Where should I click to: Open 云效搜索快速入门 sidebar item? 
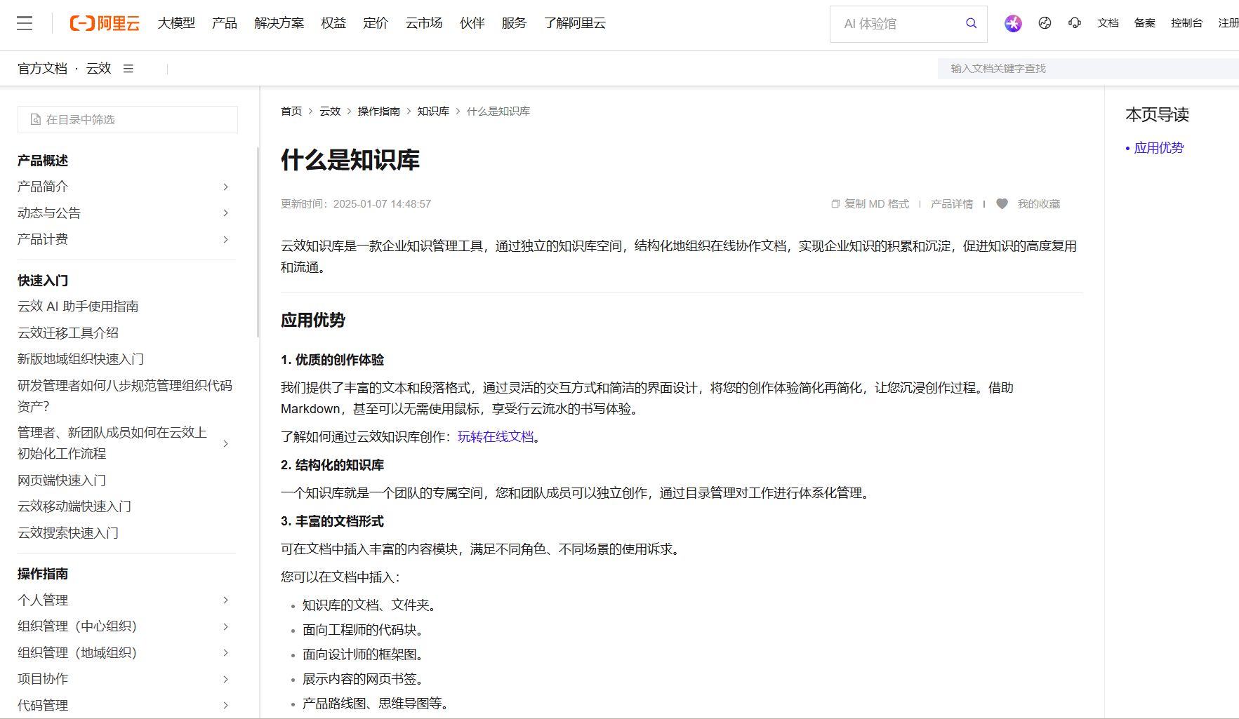tap(68, 533)
